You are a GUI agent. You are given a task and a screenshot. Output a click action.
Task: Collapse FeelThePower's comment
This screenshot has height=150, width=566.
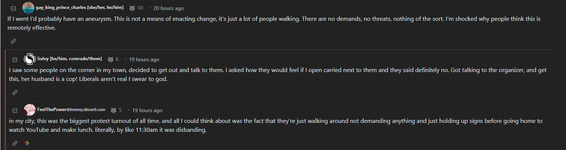[x=15, y=111]
